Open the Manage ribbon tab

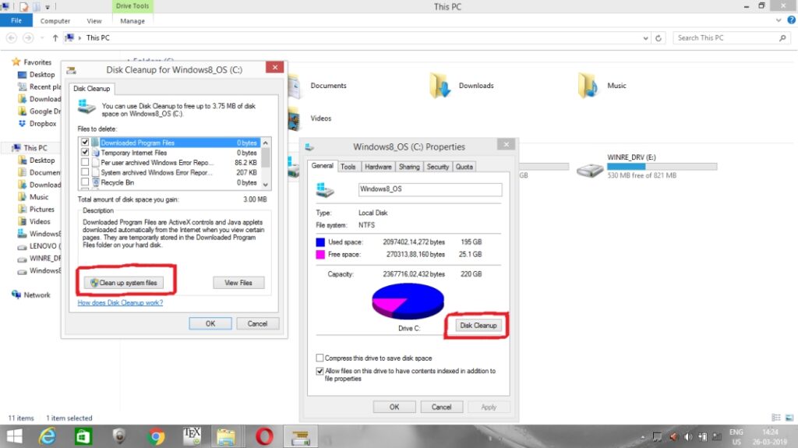tap(132, 21)
